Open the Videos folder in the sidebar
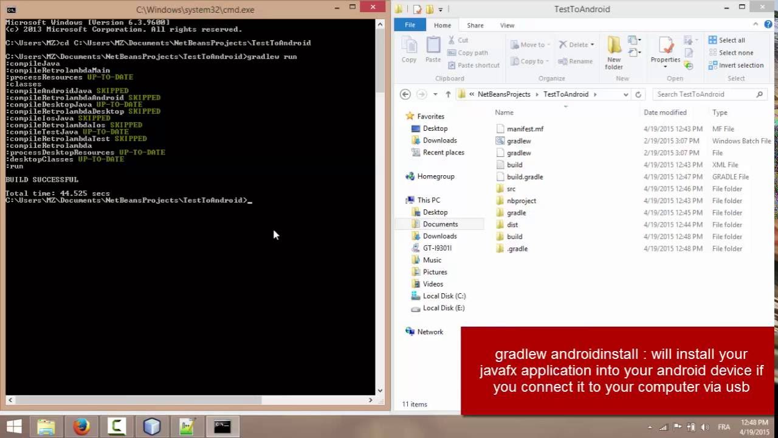The height and width of the screenshot is (438, 778). (433, 284)
